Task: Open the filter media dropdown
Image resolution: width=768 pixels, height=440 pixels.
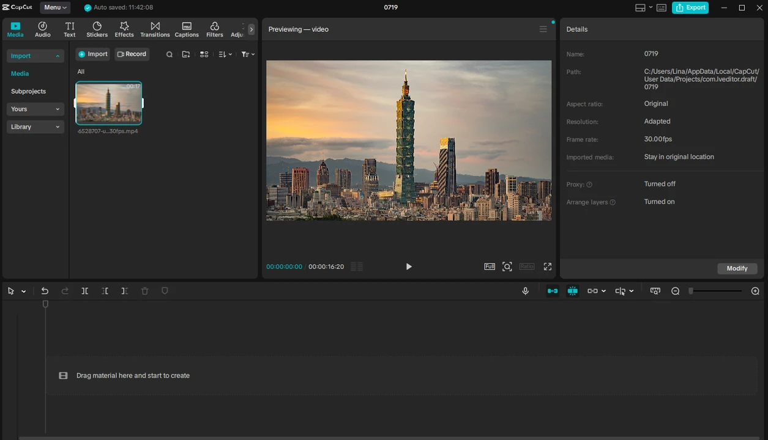Action: click(x=248, y=54)
